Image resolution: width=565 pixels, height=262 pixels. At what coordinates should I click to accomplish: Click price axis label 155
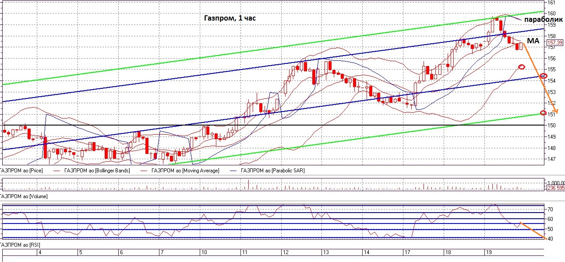(x=552, y=70)
